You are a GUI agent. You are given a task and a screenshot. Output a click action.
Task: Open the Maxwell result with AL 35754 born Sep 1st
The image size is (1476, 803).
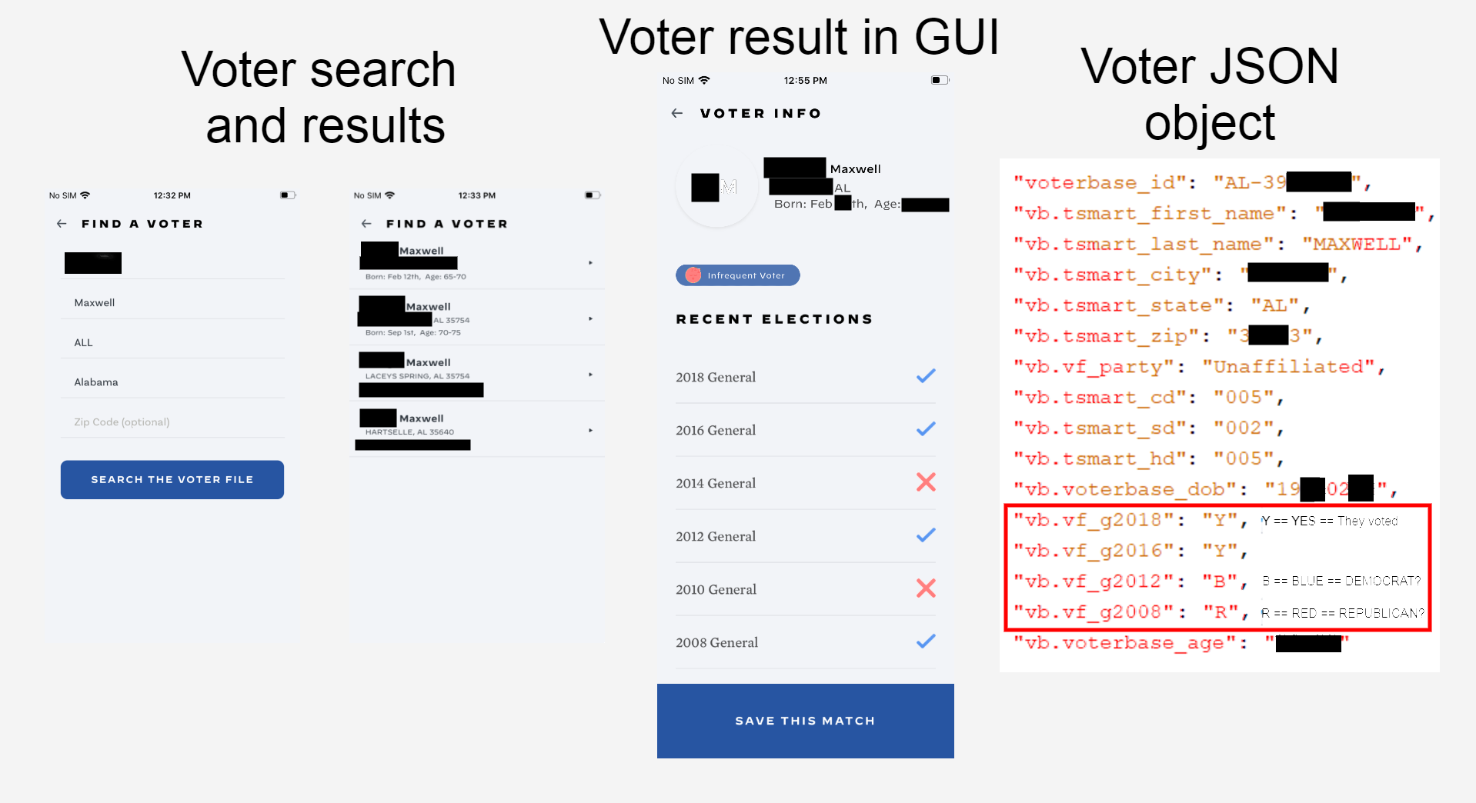(x=590, y=318)
